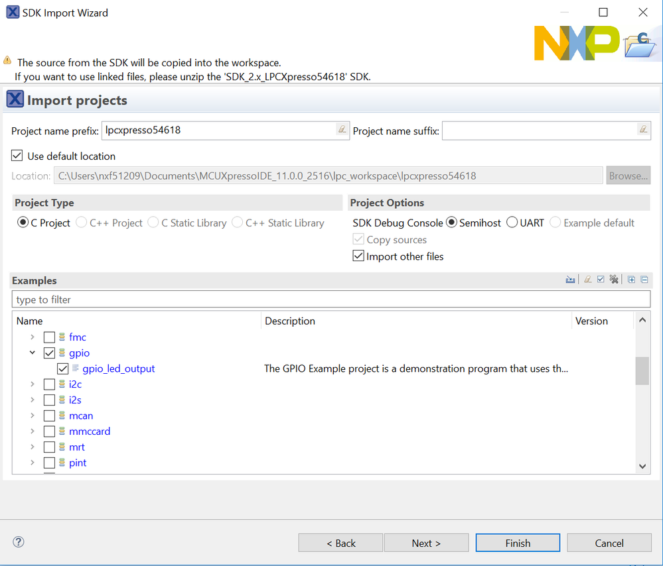Expand the fmc tree node

tap(32, 337)
